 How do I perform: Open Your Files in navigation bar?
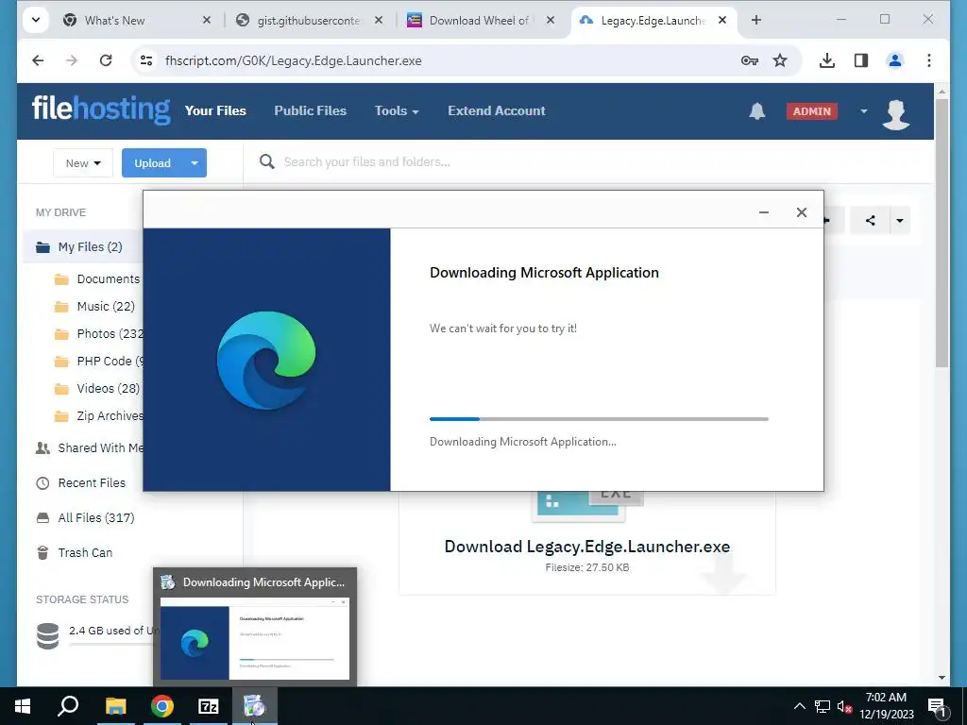215,111
